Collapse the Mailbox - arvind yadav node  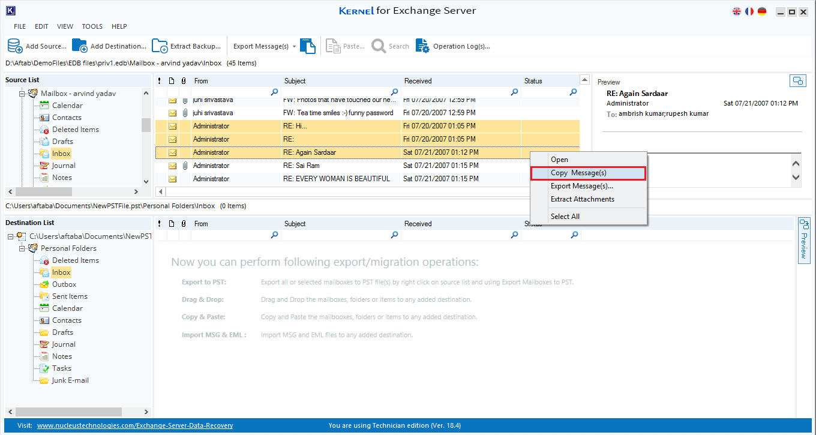[x=22, y=94]
